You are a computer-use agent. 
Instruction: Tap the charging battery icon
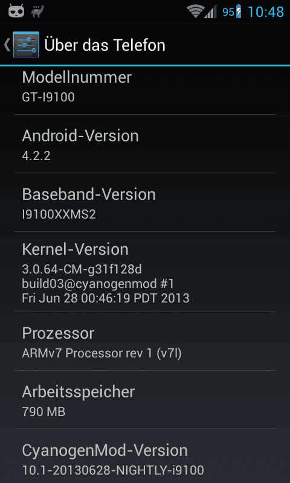click(239, 12)
